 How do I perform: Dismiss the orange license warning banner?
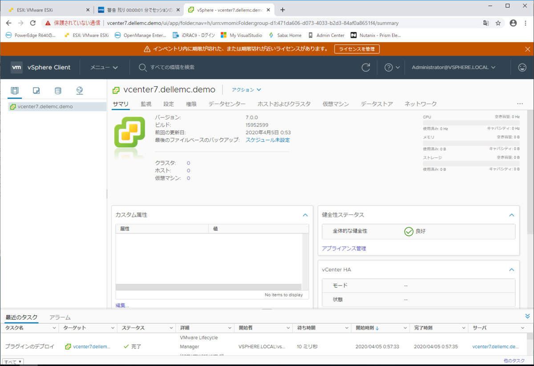coord(528,49)
